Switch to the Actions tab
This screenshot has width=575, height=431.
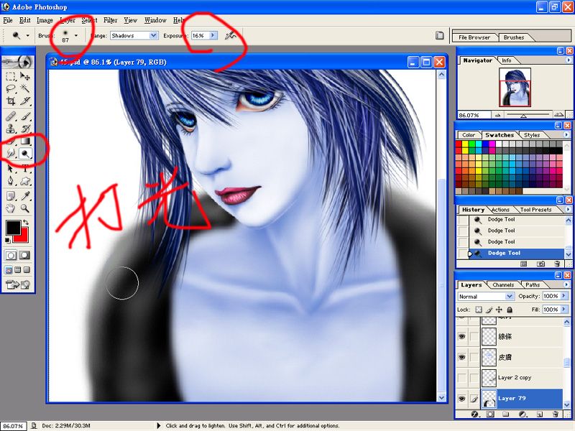pyautogui.click(x=500, y=210)
